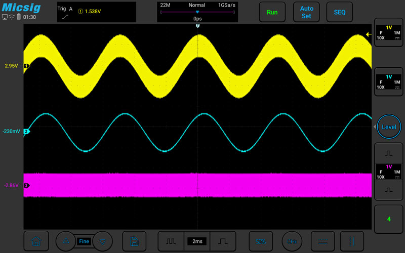The width and height of the screenshot is (405, 253).
Task: Select the yellow trigger level arrow
Action: pyautogui.click(x=369, y=34)
